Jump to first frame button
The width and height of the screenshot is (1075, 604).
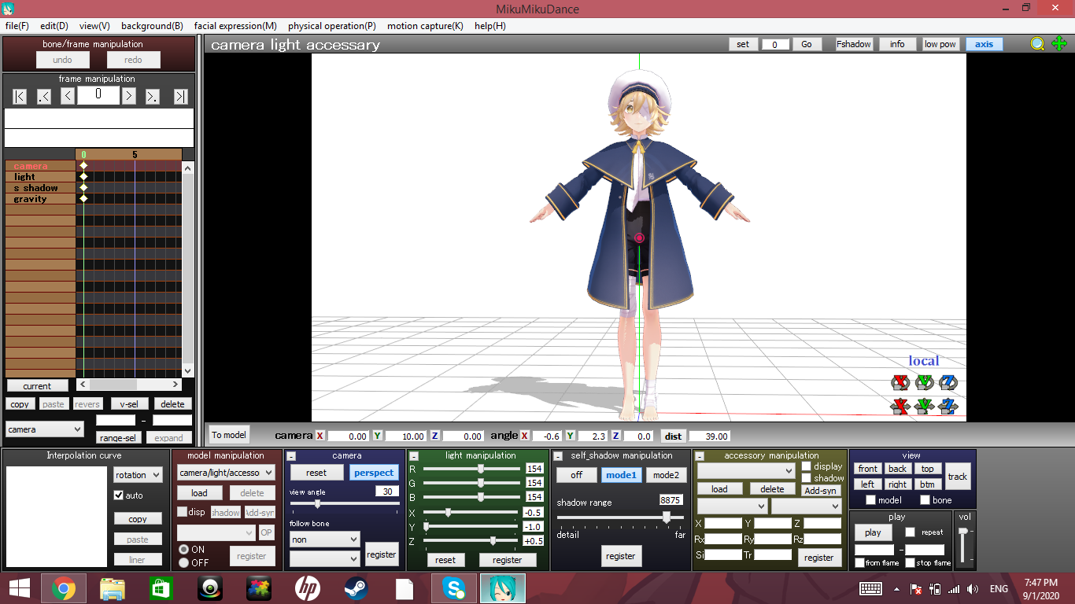[x=20, y=96]
